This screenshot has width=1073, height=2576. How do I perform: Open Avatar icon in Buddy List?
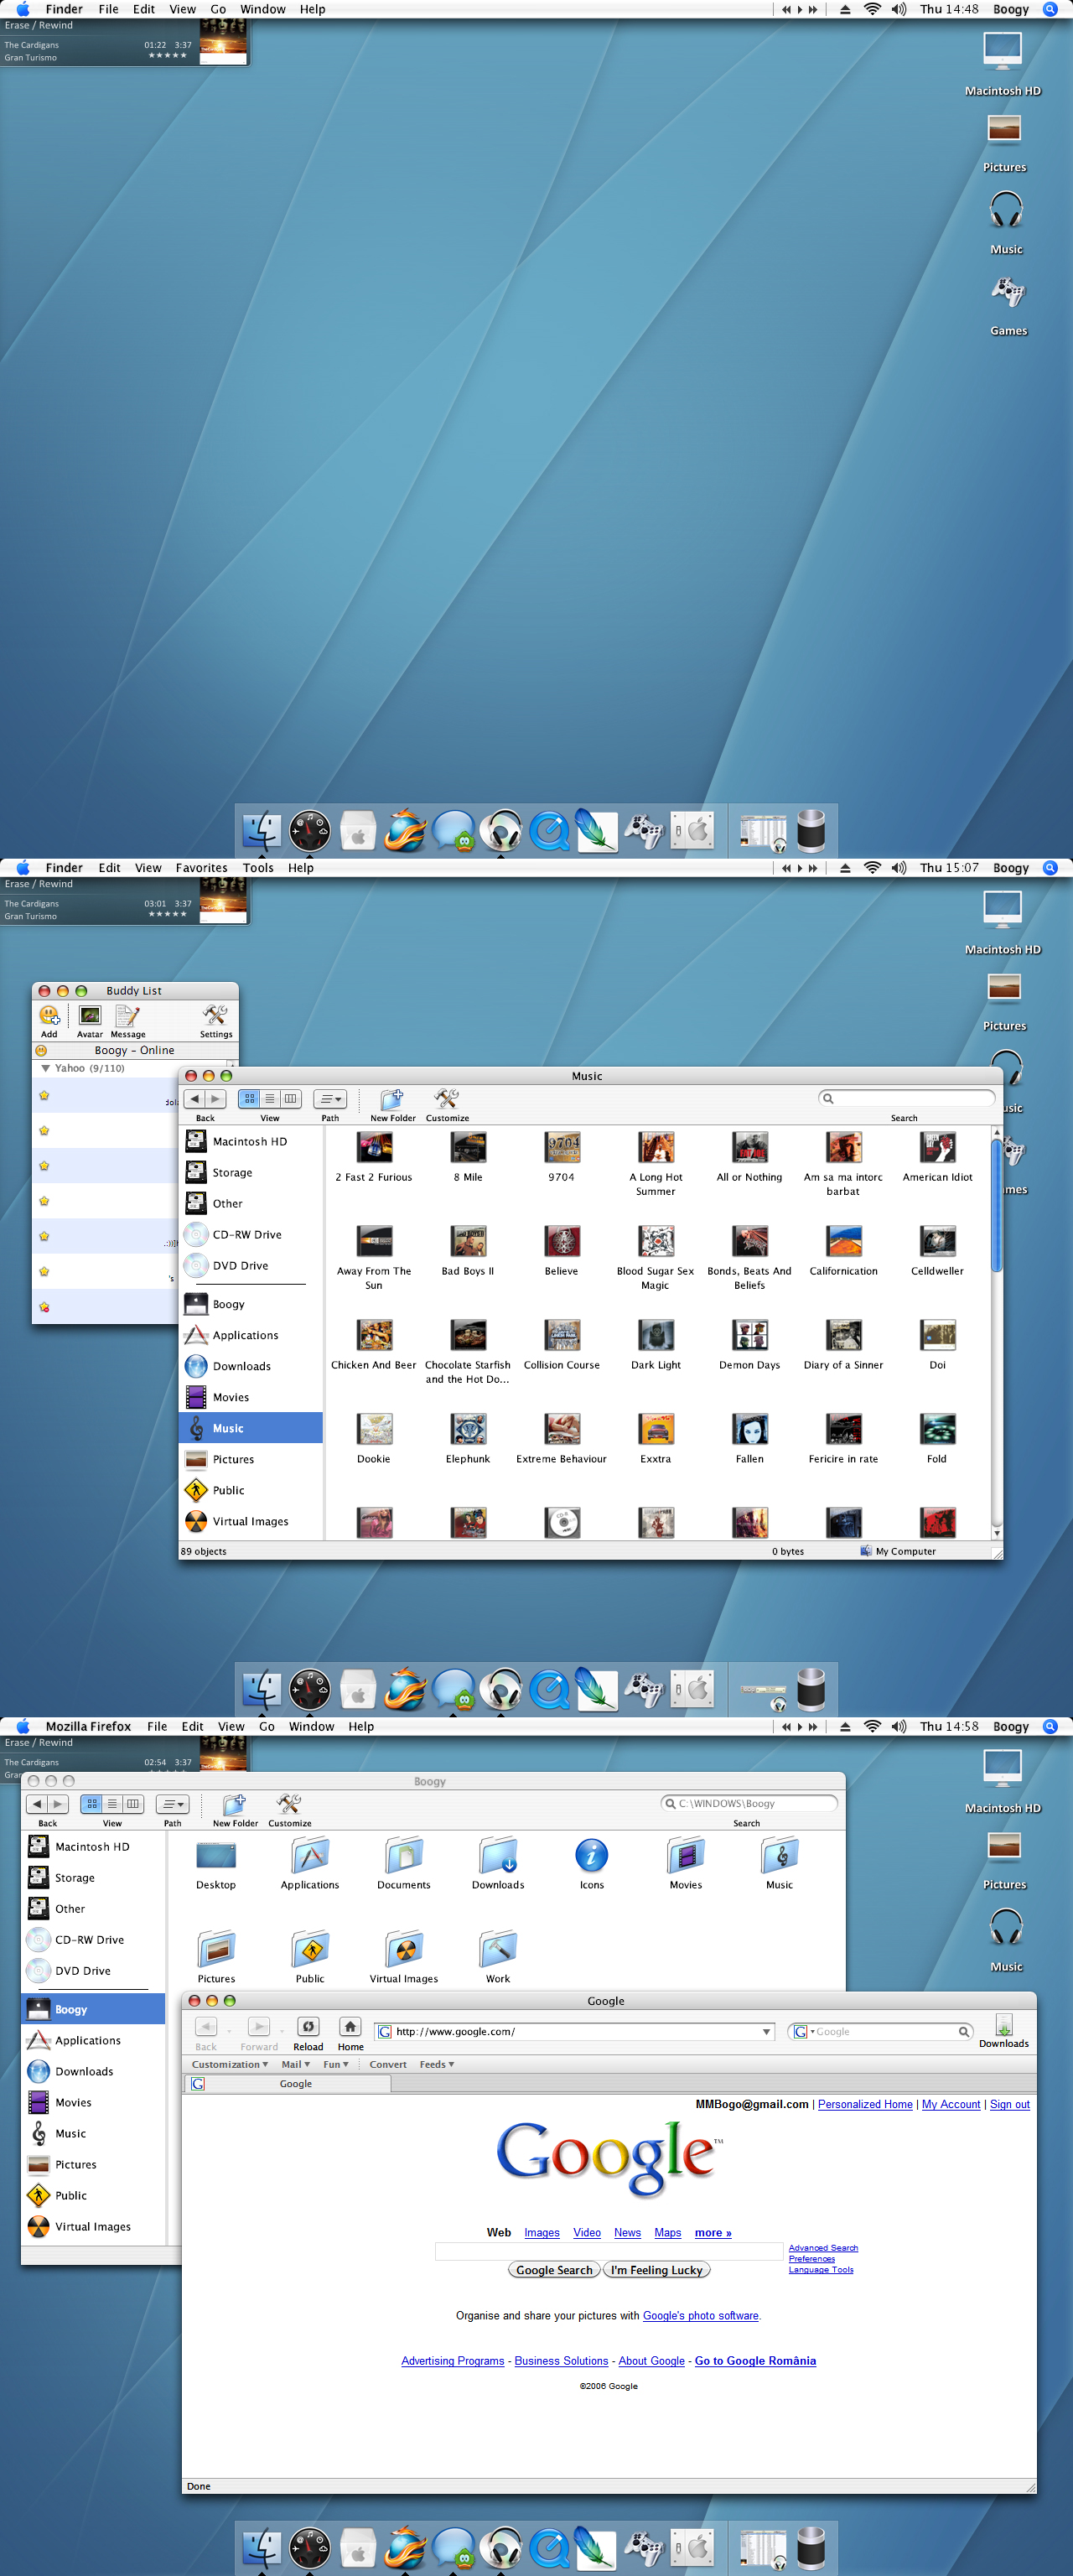tap(90, 1016)
